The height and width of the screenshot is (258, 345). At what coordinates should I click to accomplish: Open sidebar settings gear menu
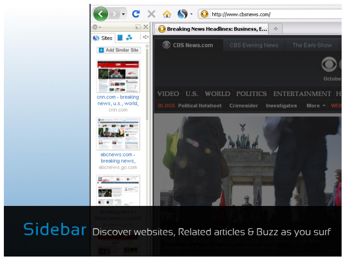coord(97,27)
